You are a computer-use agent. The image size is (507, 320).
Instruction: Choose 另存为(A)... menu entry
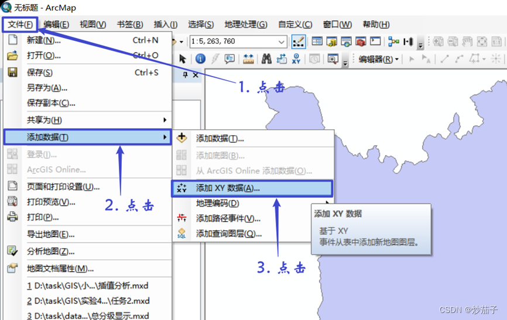click(88, 88)
